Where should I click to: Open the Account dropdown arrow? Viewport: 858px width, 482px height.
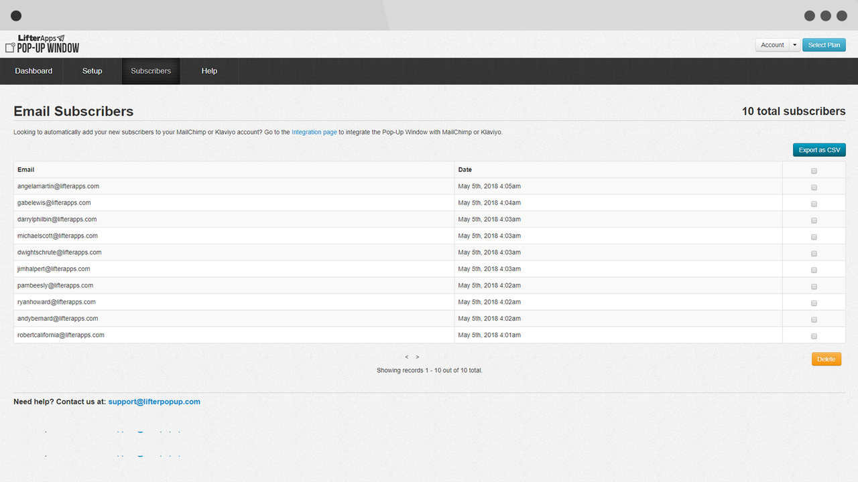pos(794,45)
